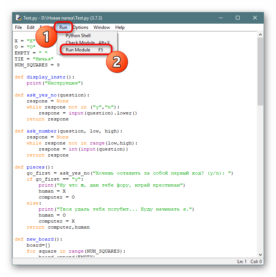This screenshot has width=276, height=277.
Task: Click the 'def ask_yes_no(question):' line
Action: (52, 95)
